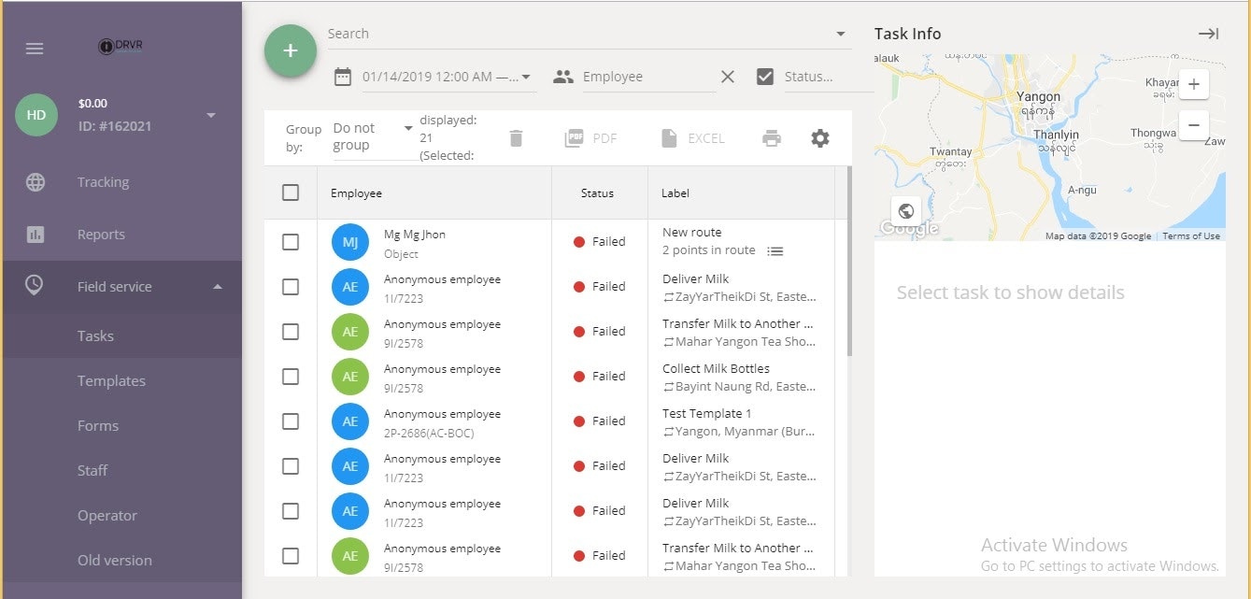The image size is (1251, 599).
Task: Open PDF export for task list
Action: tap(592, 137)
